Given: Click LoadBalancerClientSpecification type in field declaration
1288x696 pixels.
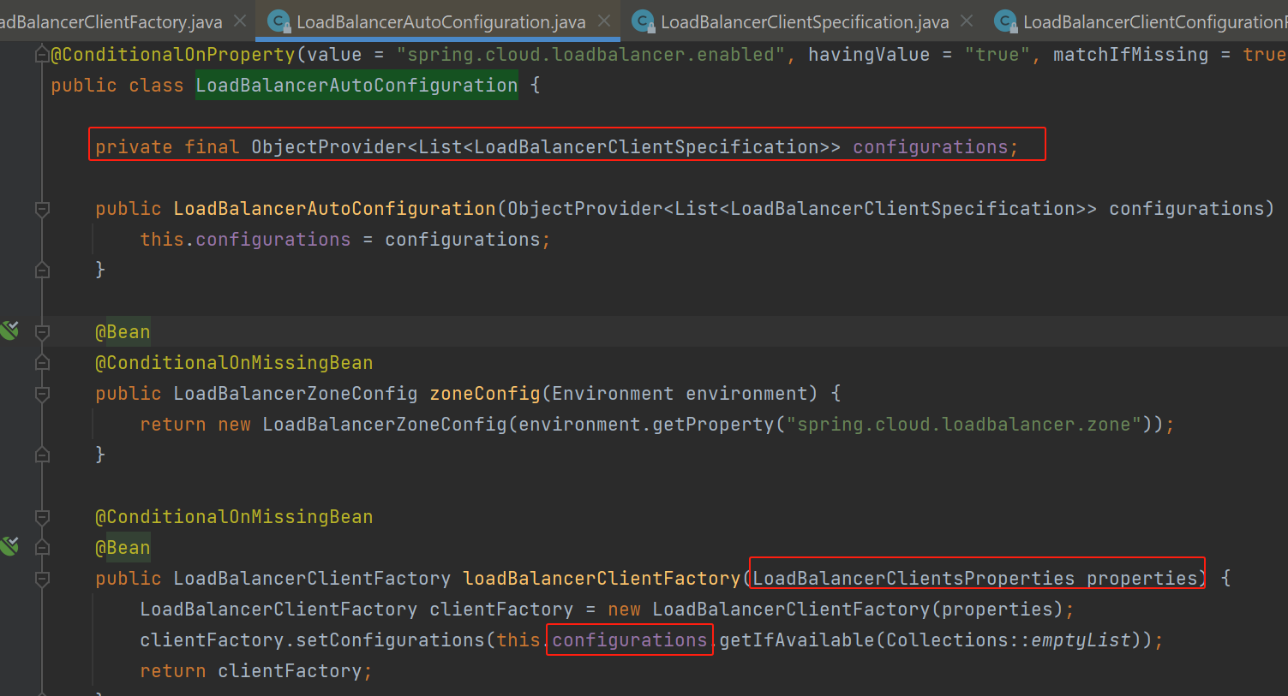Looking at the screenshot, I should pos(646,147).
